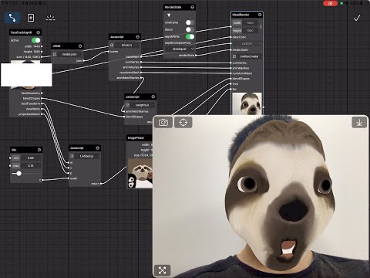Select the weights.js file field
370x278 pixels.
coord(143,105)
